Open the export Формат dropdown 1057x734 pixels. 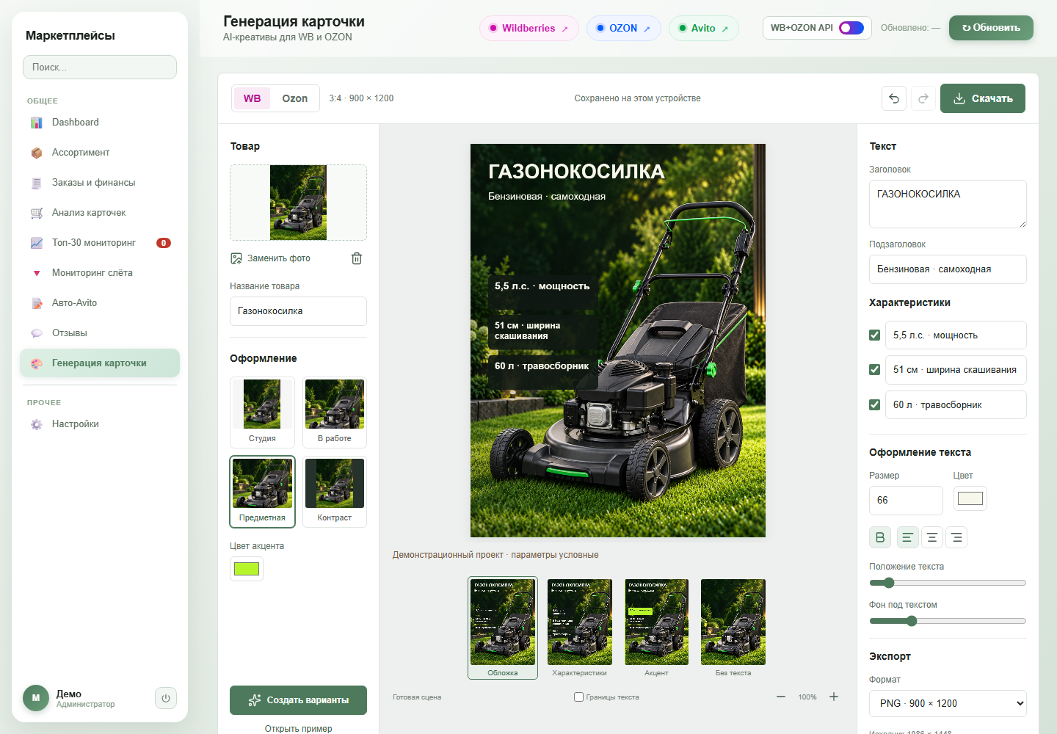(x=948, y=703)
